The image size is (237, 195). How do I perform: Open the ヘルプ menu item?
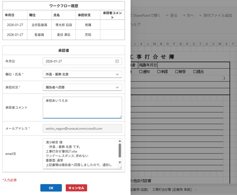tap(136, 24)
